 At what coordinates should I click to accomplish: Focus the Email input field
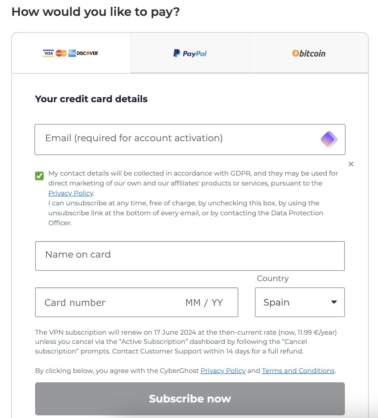(x=179, y=139)
